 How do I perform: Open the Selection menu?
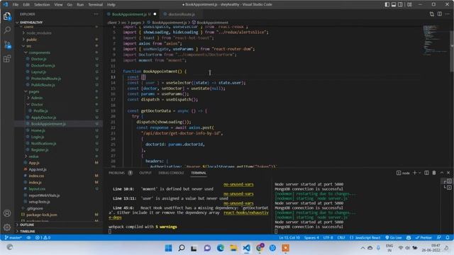[42, 5]
